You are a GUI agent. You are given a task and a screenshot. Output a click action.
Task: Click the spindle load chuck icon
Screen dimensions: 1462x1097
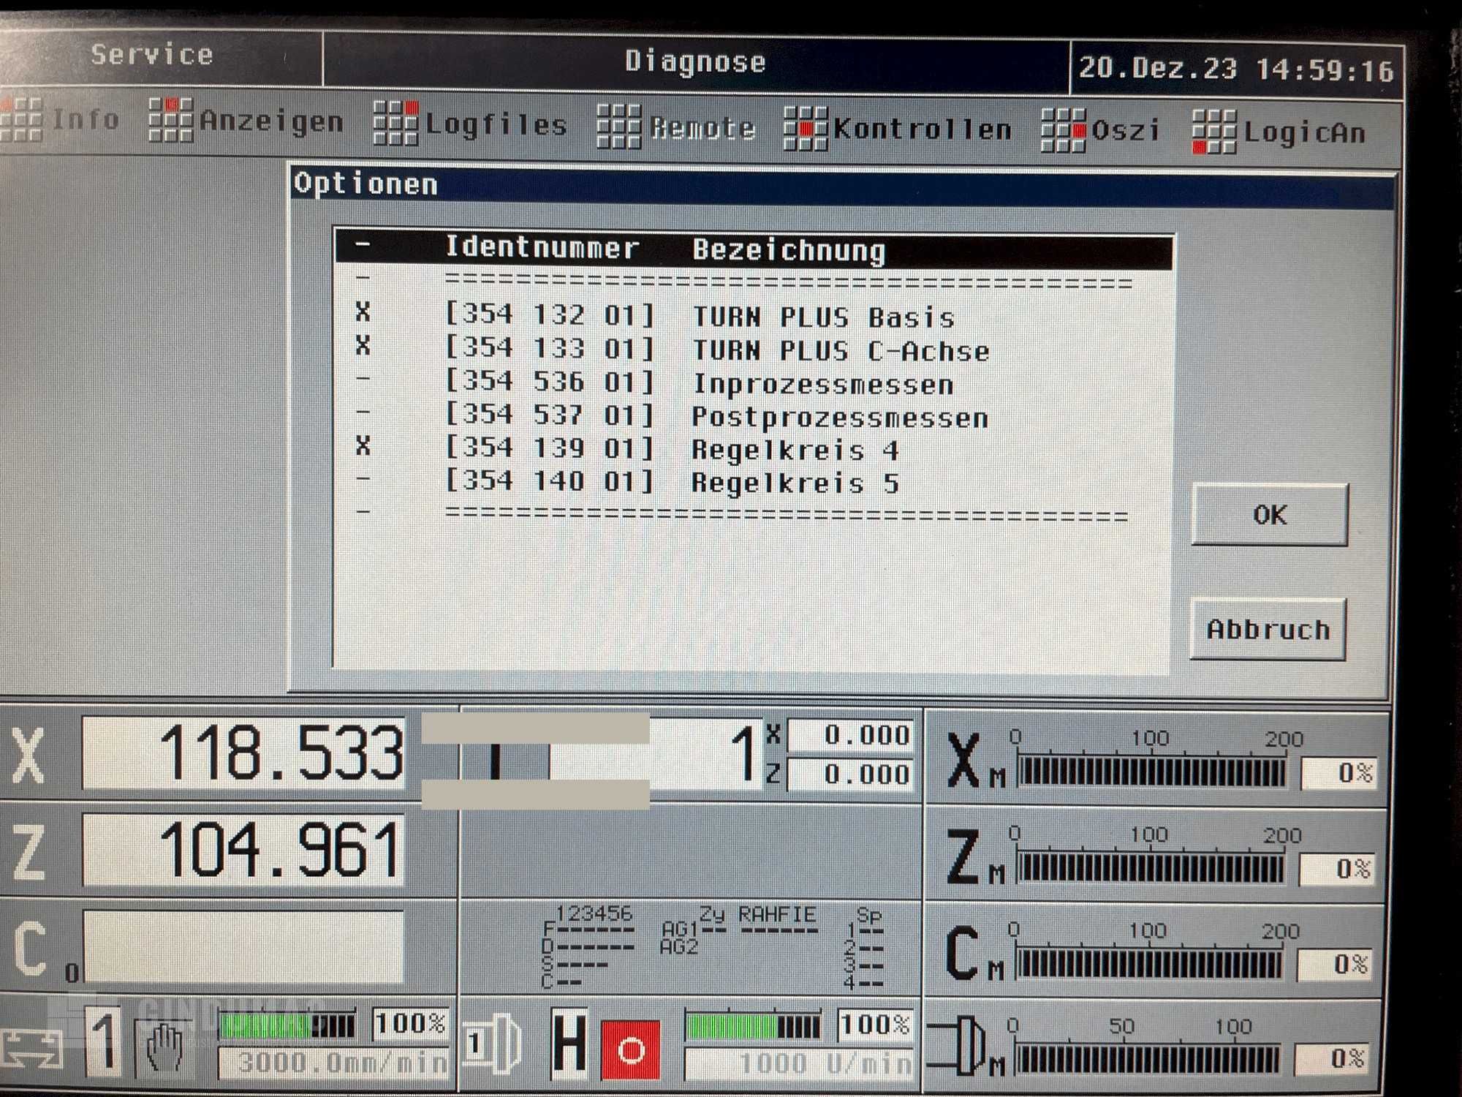point(958,1047)
